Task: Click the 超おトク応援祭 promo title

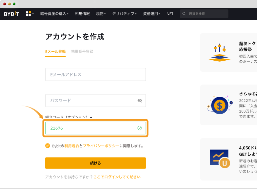Action: click(248, 47)
